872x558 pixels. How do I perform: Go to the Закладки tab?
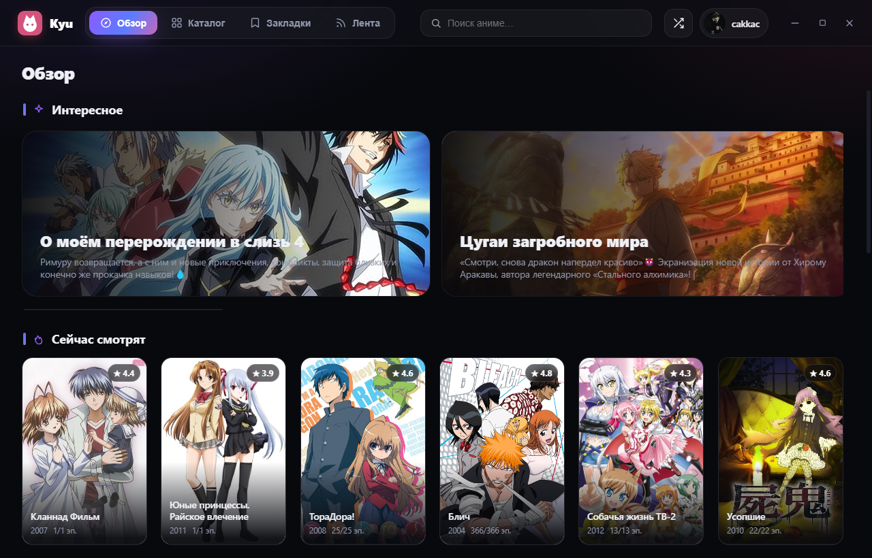coord(281,23)
